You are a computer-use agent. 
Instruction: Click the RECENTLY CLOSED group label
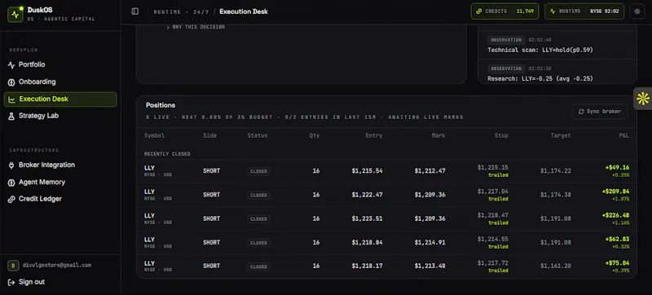coord(167,154)
